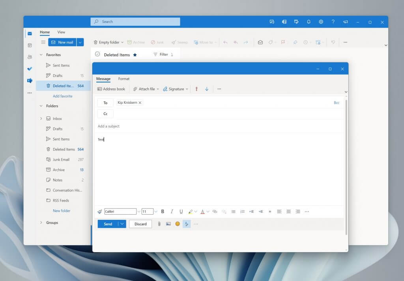Open Address book
The height and width of the screenshot is (281, 404).
pos(111,89)
